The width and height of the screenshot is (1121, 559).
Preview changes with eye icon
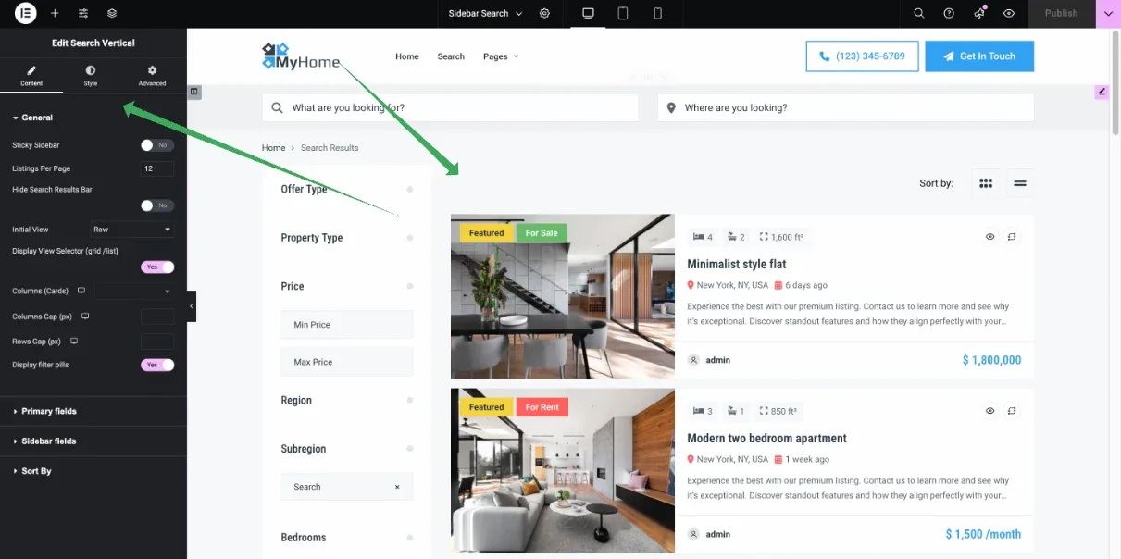pyautogui.click(x=1009, y=13)
